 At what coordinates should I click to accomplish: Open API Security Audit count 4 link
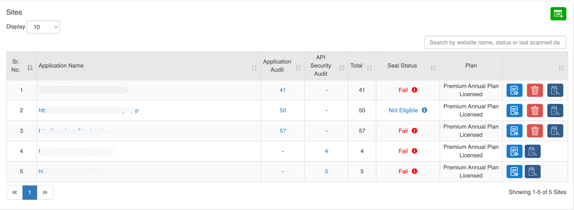[x=326, y=151]
